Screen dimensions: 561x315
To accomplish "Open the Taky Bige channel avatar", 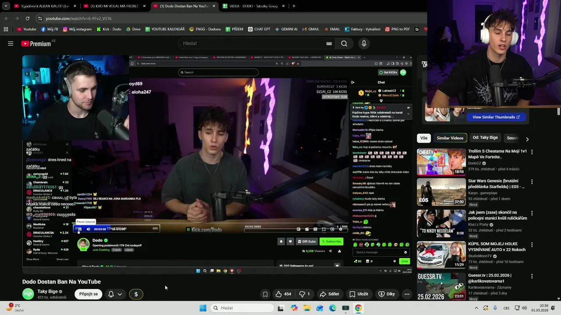I will point(28,294).
